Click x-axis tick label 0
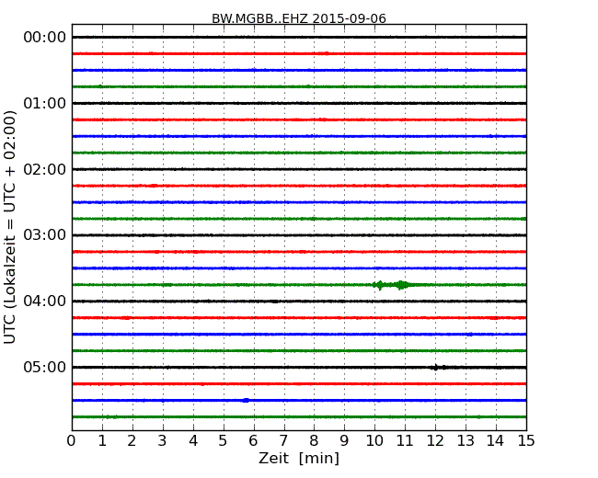The image size is (598, 478). [72, 441]
